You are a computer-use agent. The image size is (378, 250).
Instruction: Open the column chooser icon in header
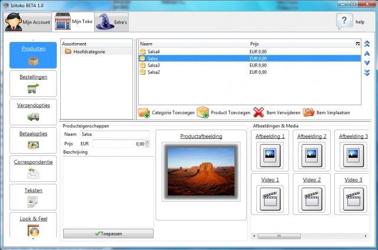click(358, 44)
